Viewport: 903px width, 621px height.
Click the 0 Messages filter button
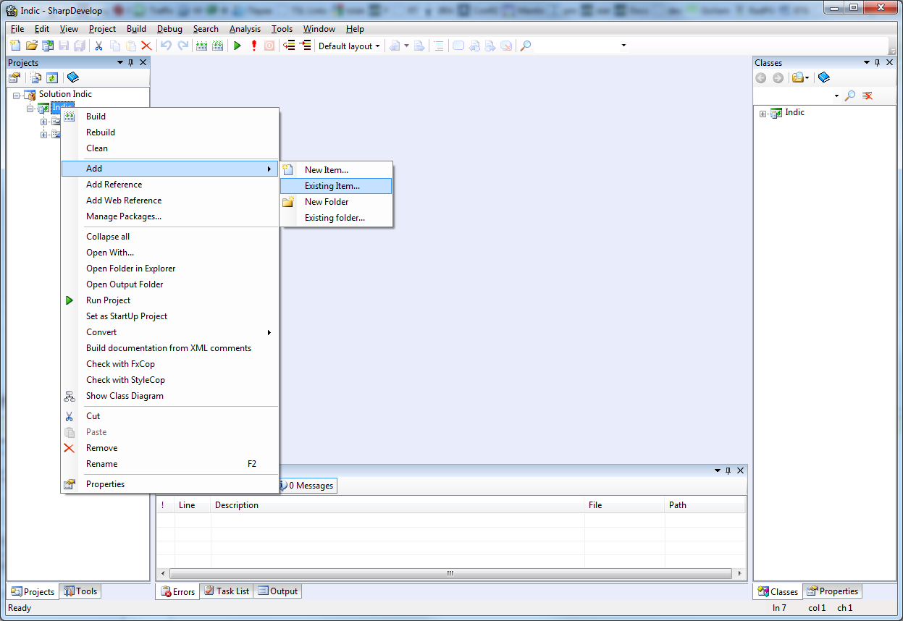click(308, 486)
